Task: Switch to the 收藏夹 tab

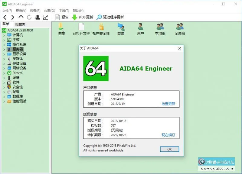Action: click(20, 24)
